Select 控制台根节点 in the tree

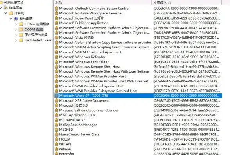[14, 2]
